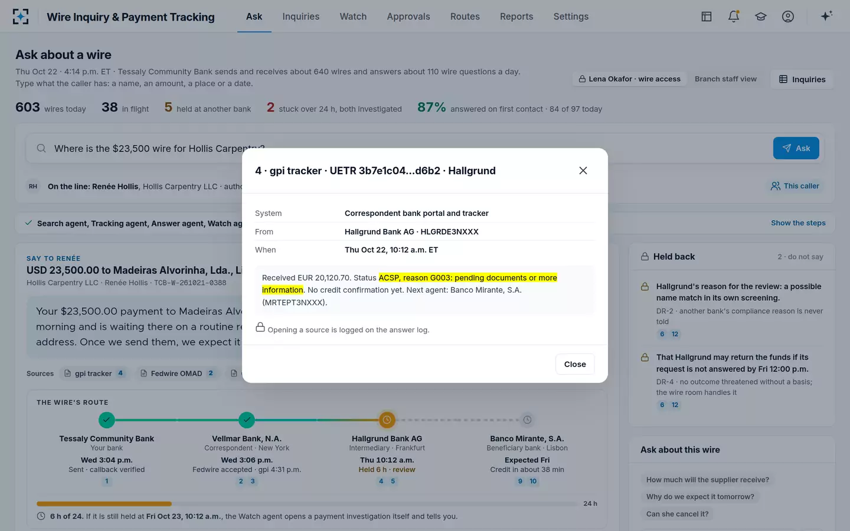Click lock icon beside funds return item

pyautogui.click(x=645, y=358)
